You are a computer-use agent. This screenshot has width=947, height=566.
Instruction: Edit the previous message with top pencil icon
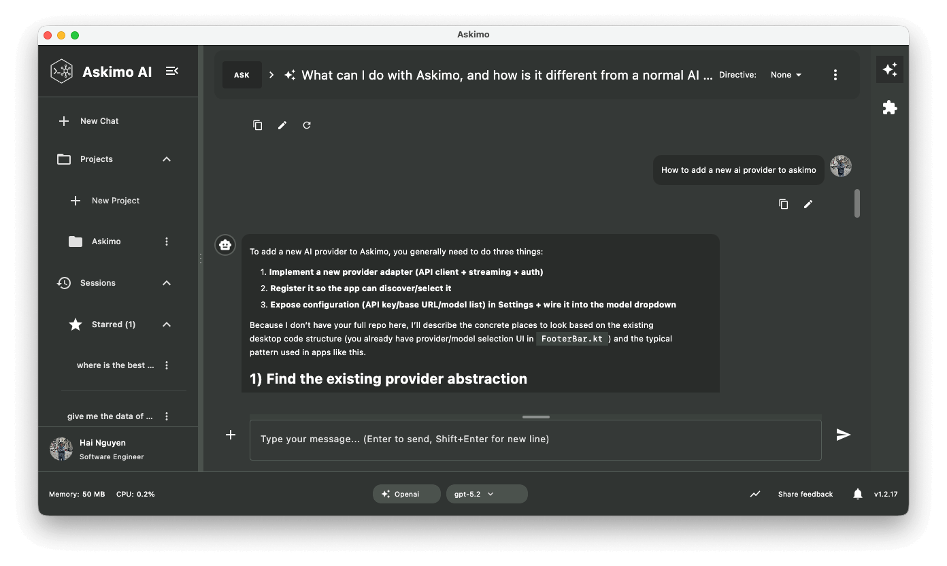(282, 125)
